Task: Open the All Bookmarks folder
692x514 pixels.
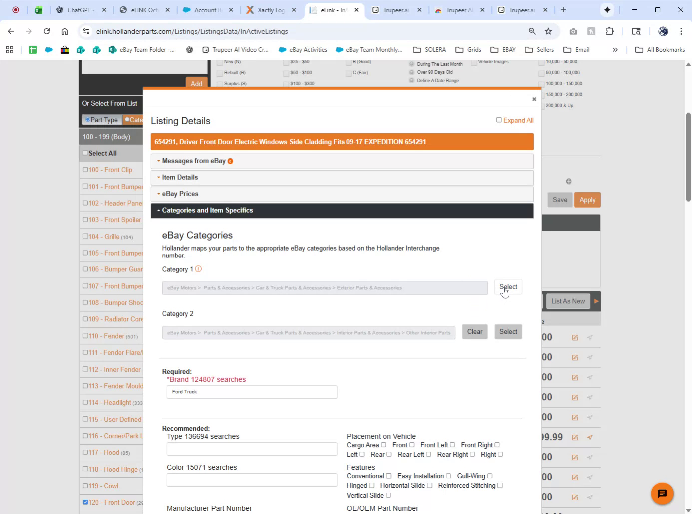Action: point(660,50)
